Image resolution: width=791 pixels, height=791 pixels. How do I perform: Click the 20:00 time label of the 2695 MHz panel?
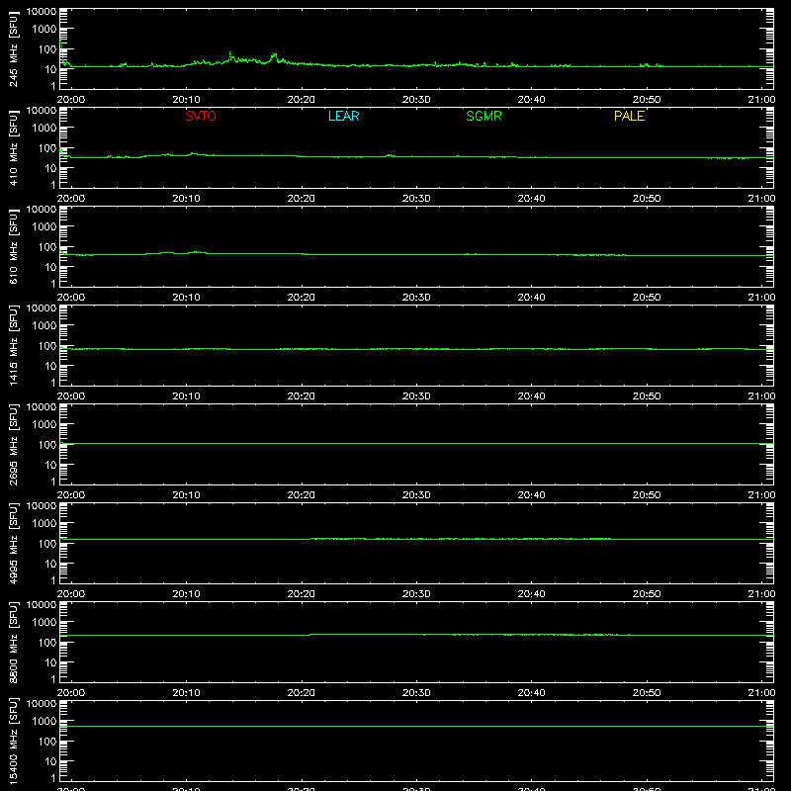[71, 495]
